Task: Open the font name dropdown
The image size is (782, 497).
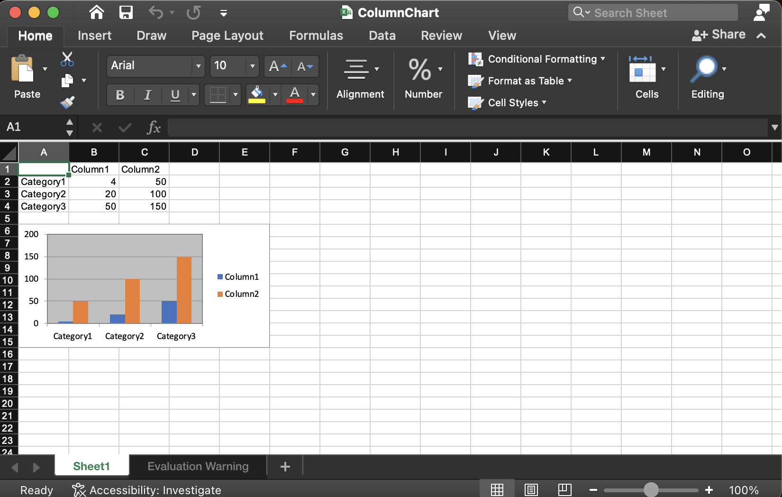Action: [198, 66]
